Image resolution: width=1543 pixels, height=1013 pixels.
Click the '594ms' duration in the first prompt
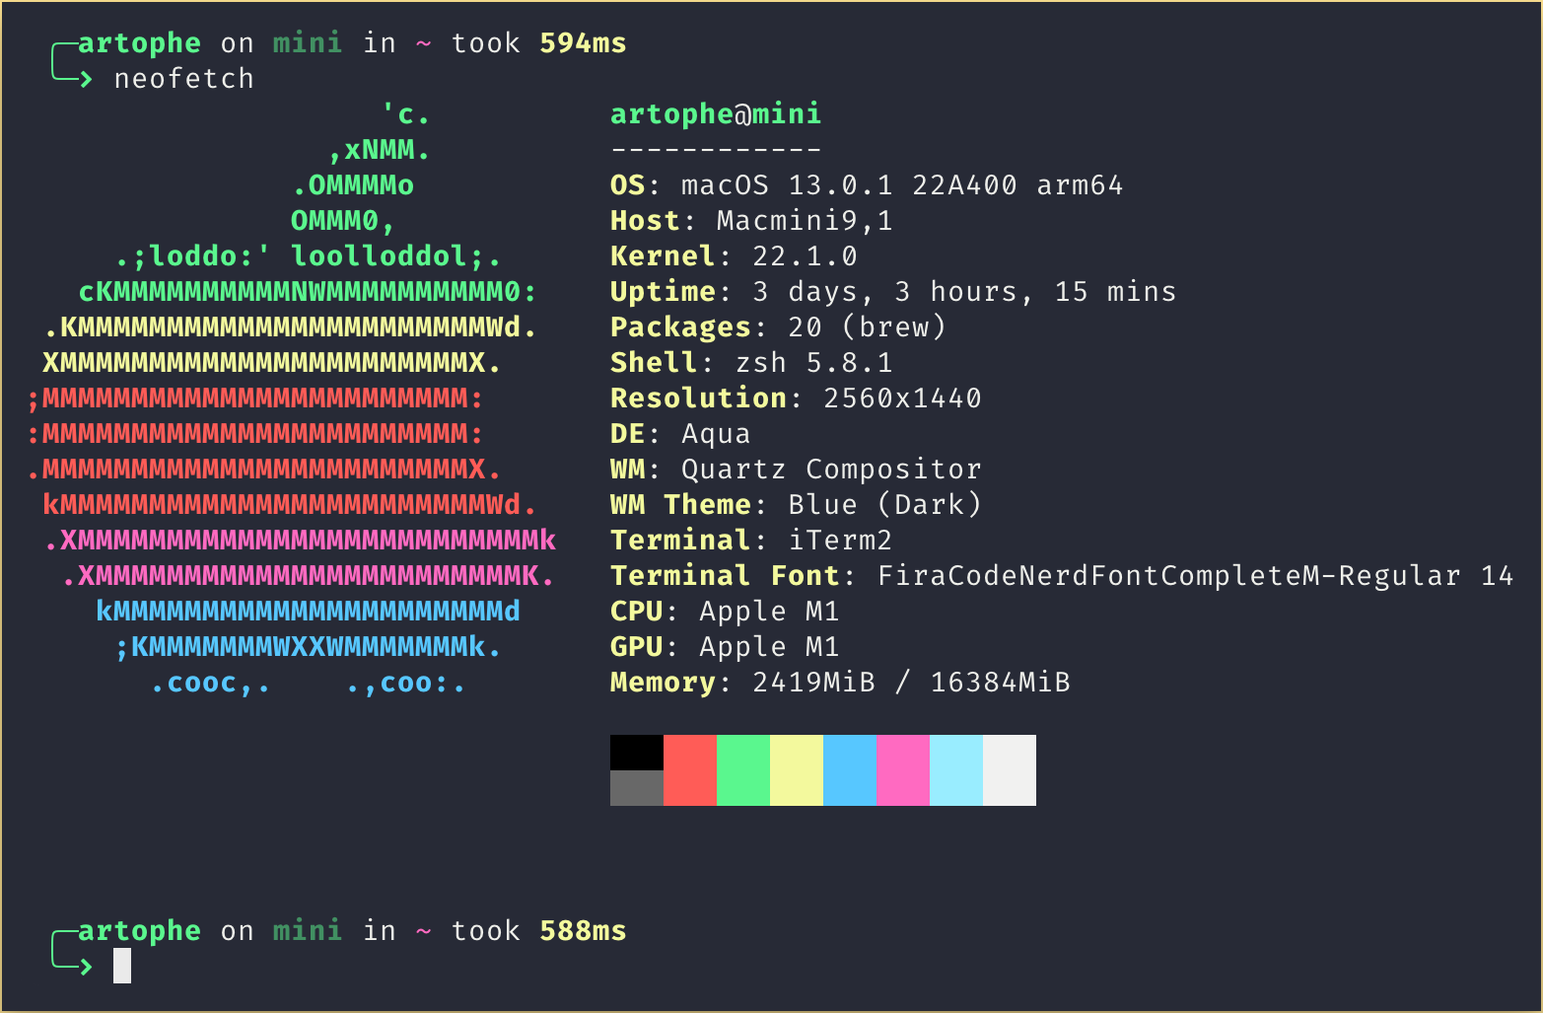coord(583,43)
